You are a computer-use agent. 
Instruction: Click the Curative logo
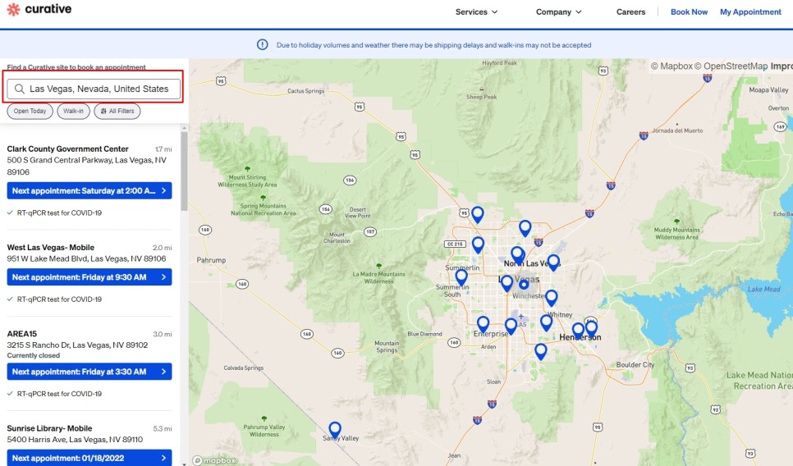pyautogui.click(x=39, y=9)
